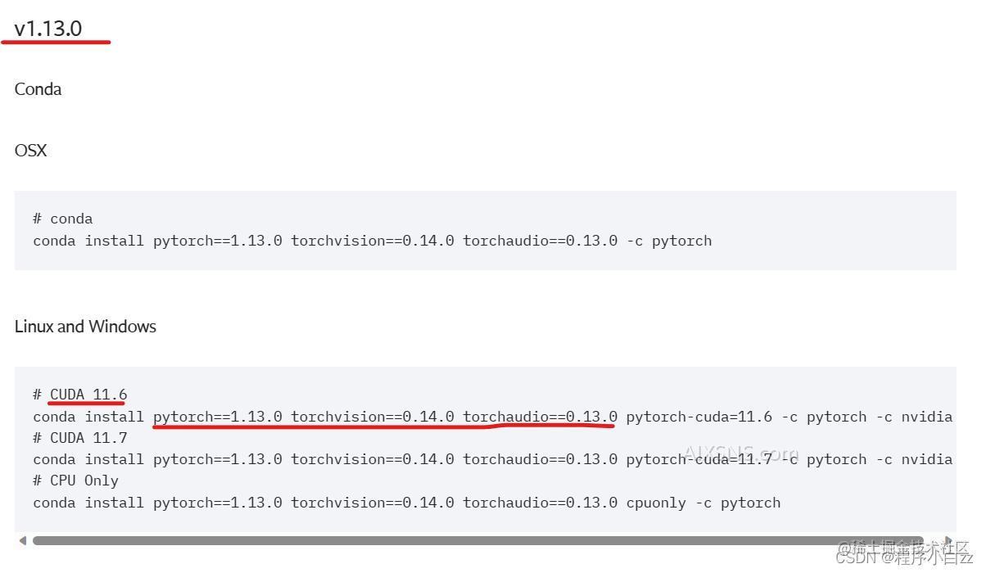Select the Linux and Windows heading

(x=85, y=327)
